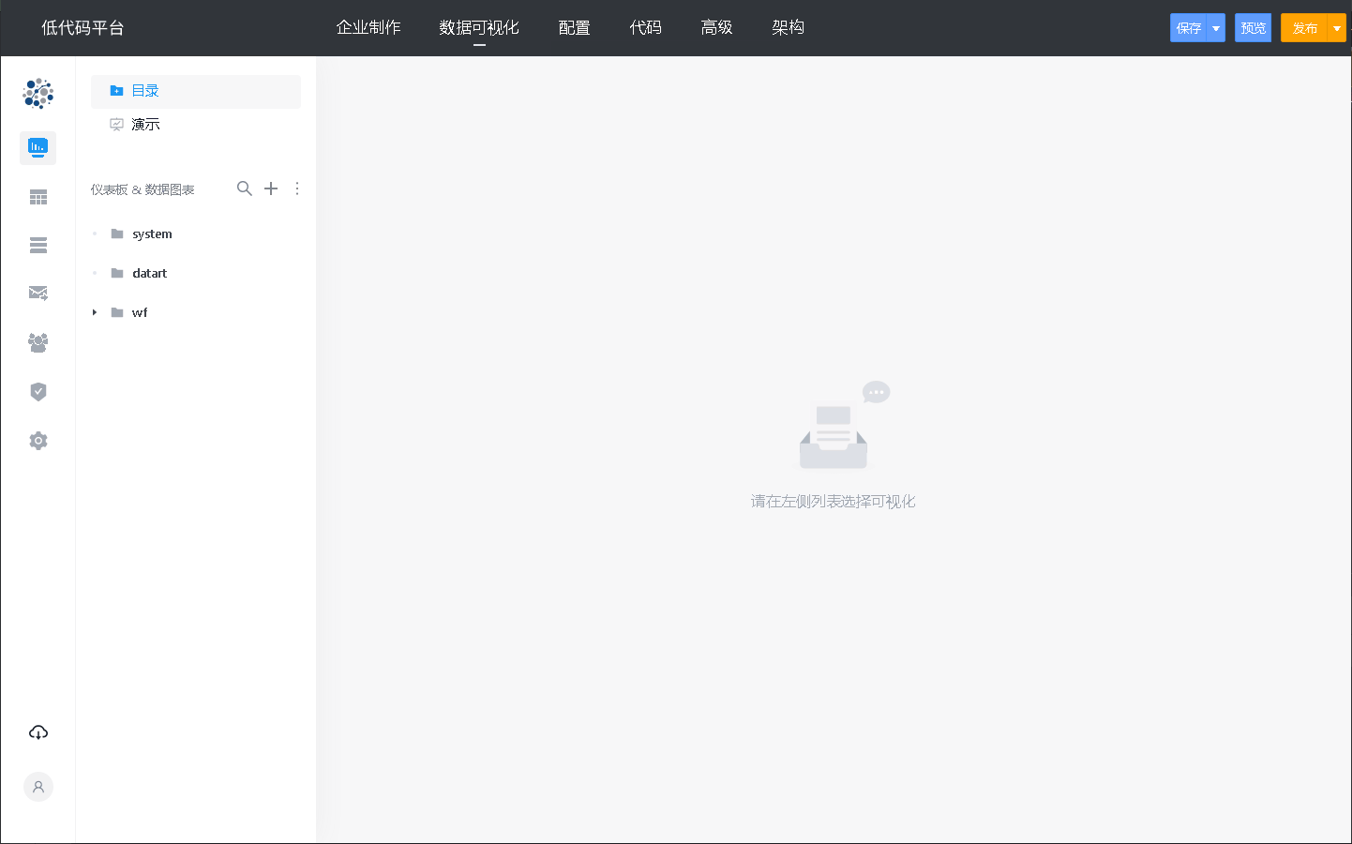Open the grid view icon in the sidebar
This screenshot has height=844, width=1352.
[x=38, y=197]
